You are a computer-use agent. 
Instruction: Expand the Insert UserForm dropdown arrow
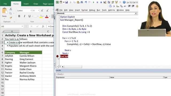[64, 2]
